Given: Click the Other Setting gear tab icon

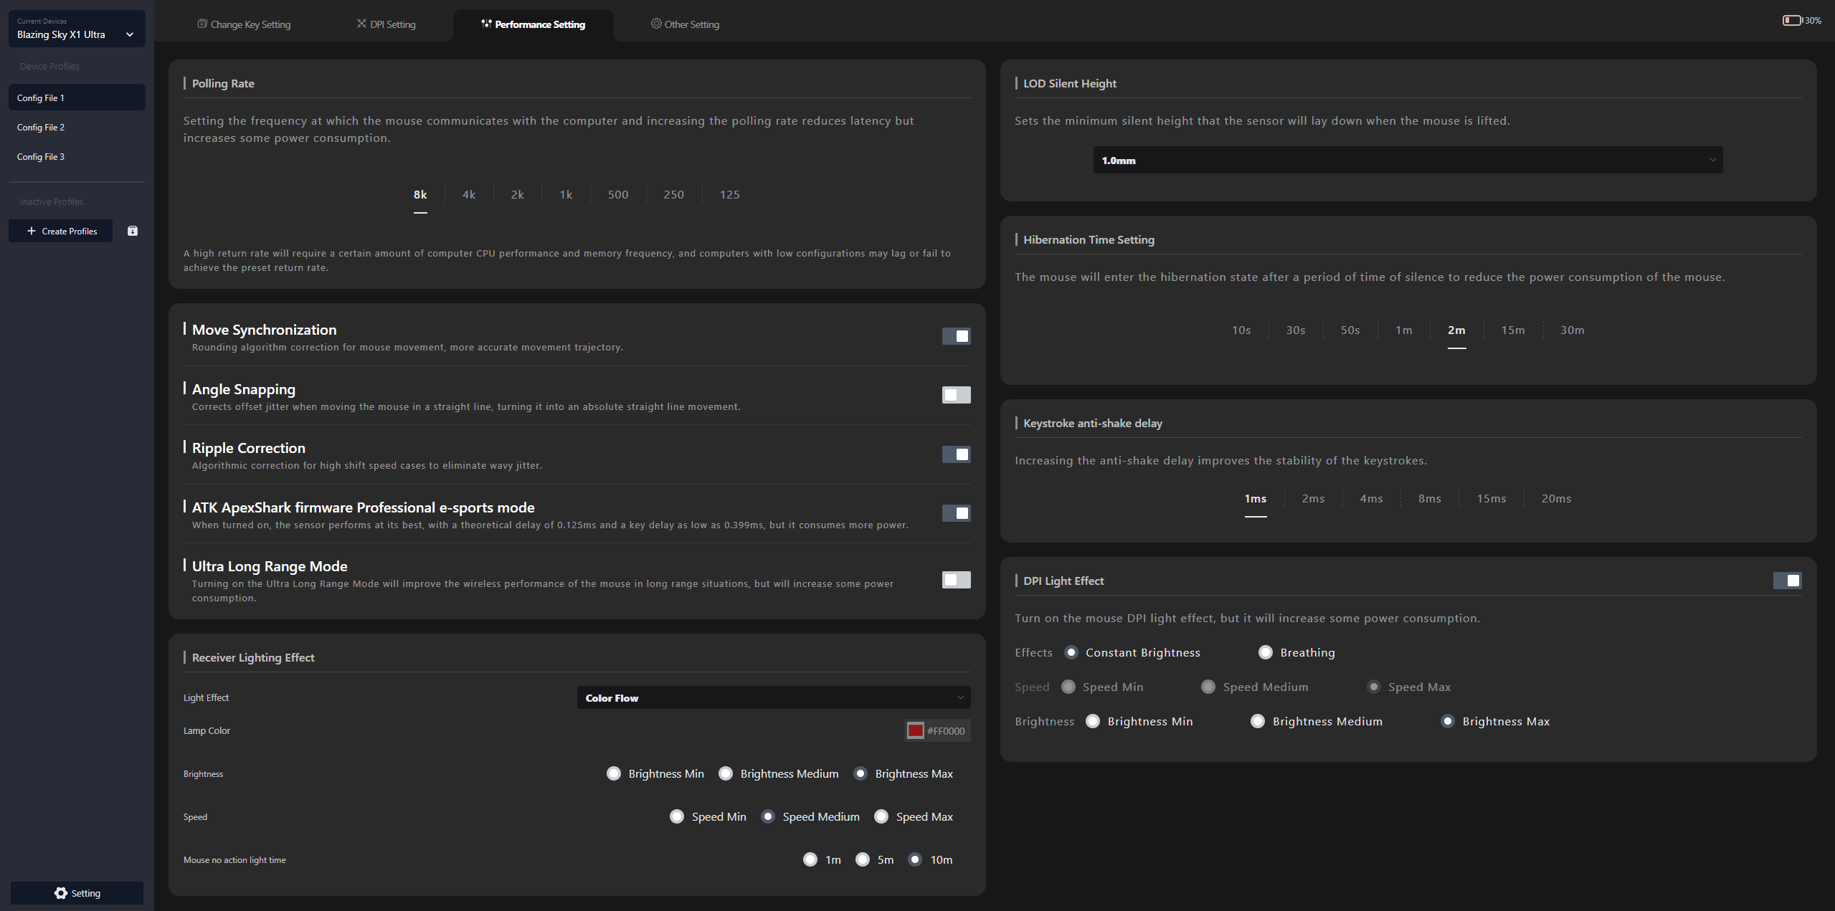Looking at the screenshot, I should 655,24.
